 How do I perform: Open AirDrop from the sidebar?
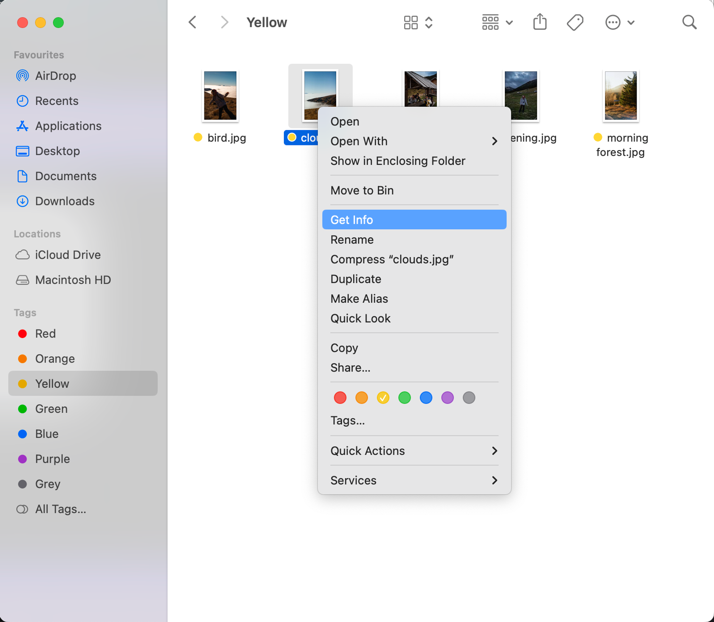(57, 76)
